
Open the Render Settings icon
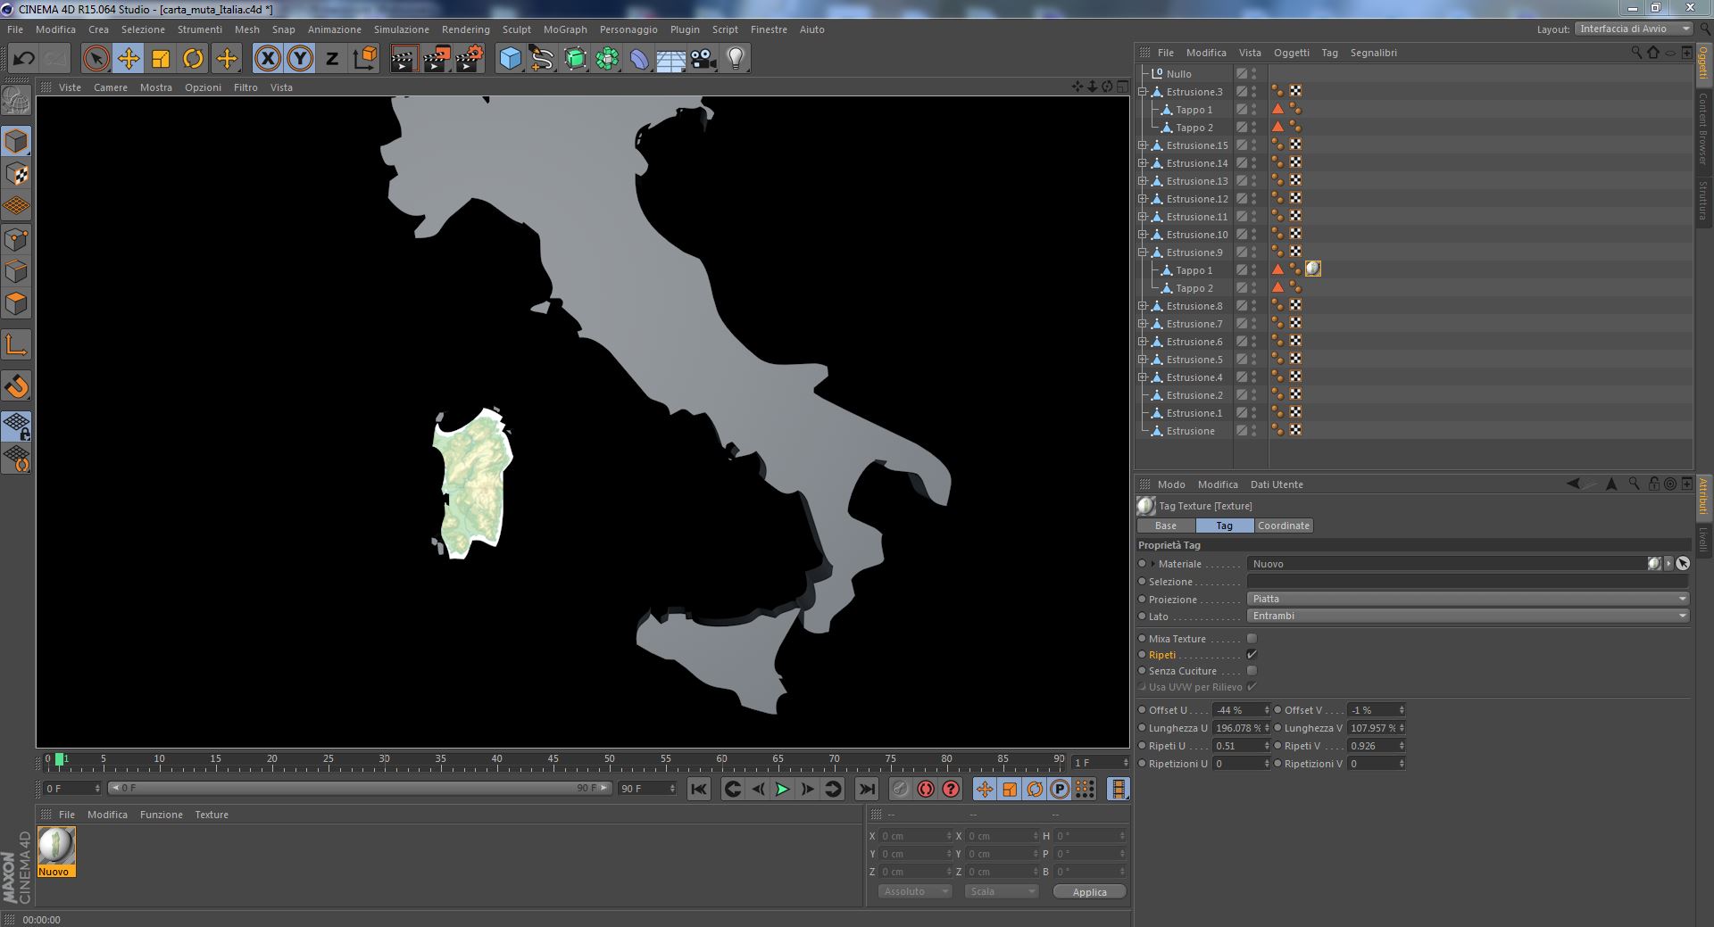(470, 59)
